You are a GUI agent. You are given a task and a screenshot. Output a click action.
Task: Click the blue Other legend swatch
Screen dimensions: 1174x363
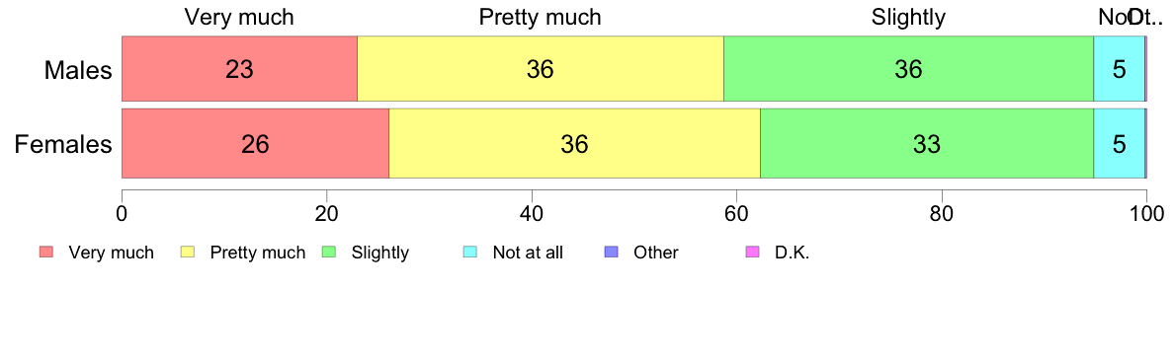611,253
